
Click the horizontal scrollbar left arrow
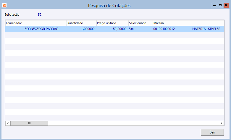[8, 123]
